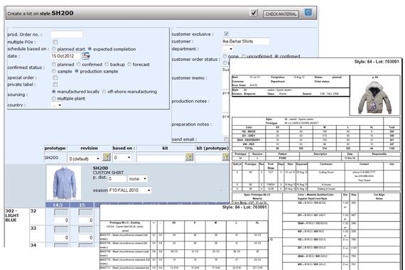Click the kit input field
Viewport: 405px width, 270px height.
click(x=161, y=158)
